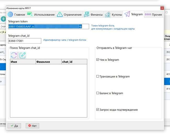Open the Ограничения tab
This screenshot has width=170, height=134.
pos(69,15)
